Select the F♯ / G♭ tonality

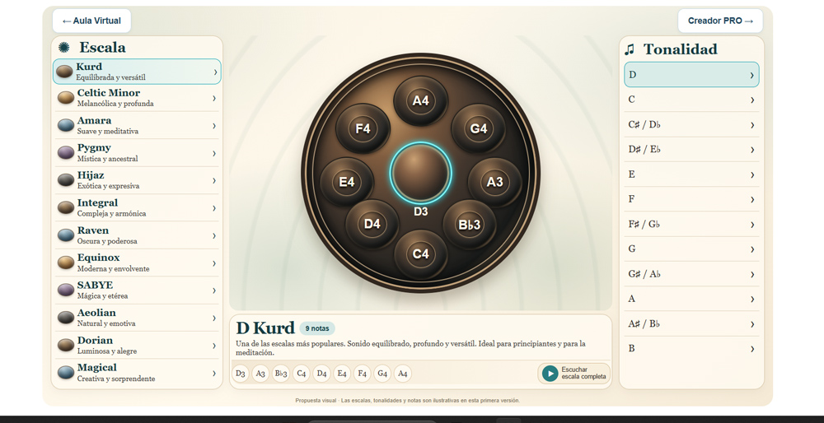[691, 224]
